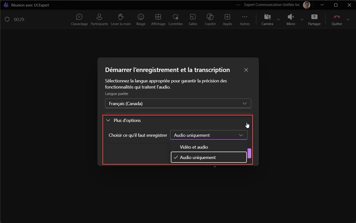The width and height of the screenshot is (356, 223).
Task: Open the Langue parlée dropdown
Action: click(178, 103)
